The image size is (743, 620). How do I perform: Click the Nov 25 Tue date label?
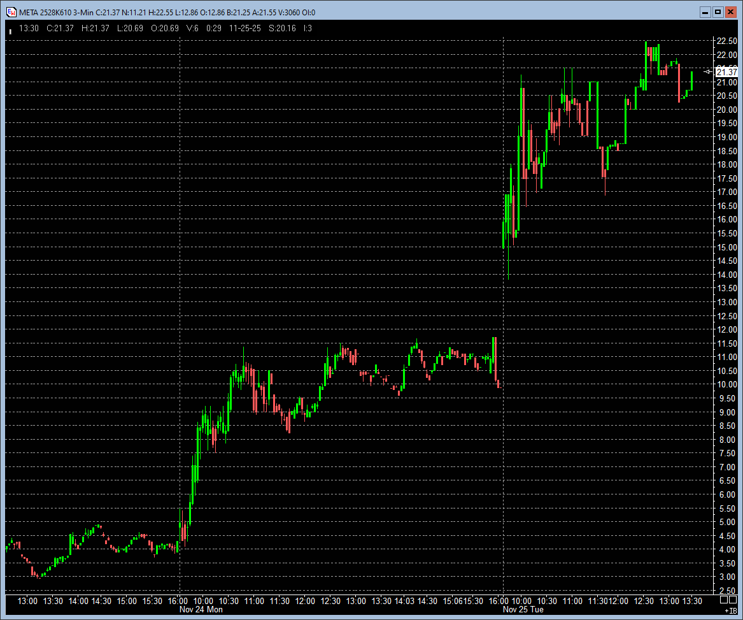(523, 610)
